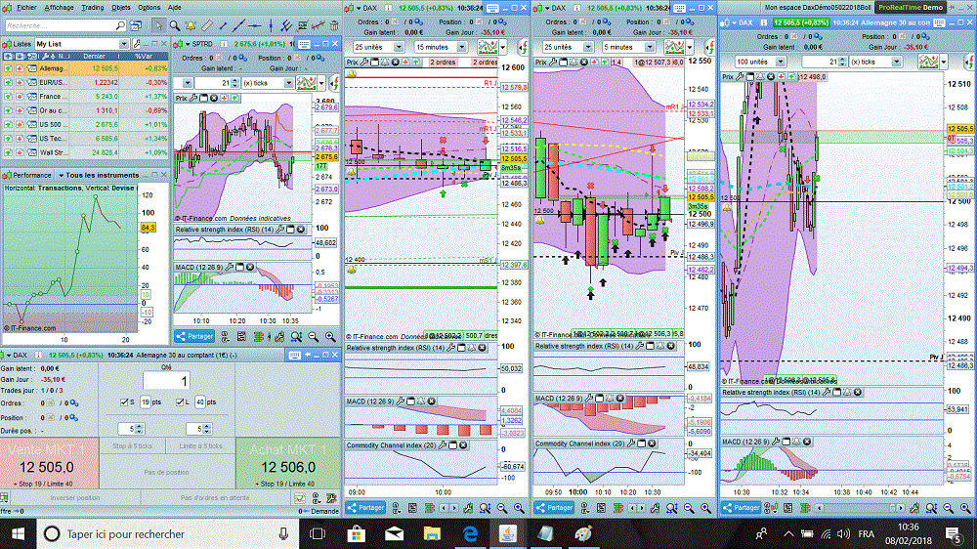The height and width of the screenshot is (549, 977).
Task: Toggle the L limit checkbox in order panel
Action: tap(180, 401)
